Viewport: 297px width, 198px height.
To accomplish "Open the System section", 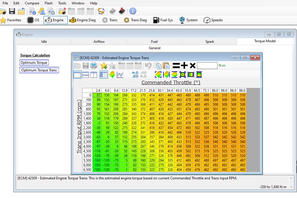I will tap(188, 20).
